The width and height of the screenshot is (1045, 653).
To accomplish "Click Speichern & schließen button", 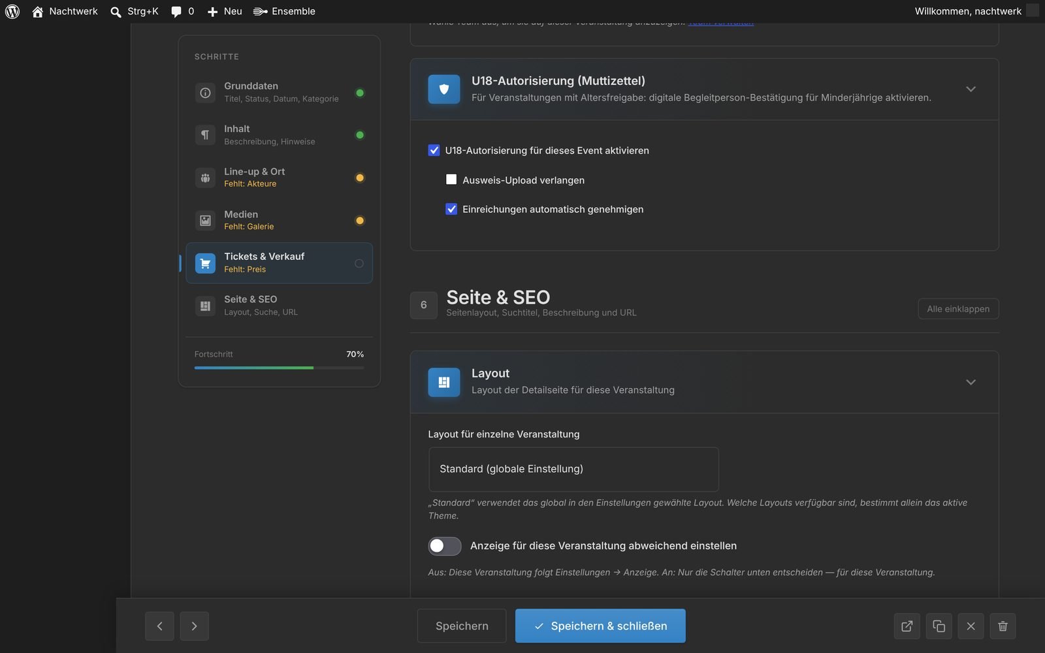I will pyautogui.click(x=600, y=626).
